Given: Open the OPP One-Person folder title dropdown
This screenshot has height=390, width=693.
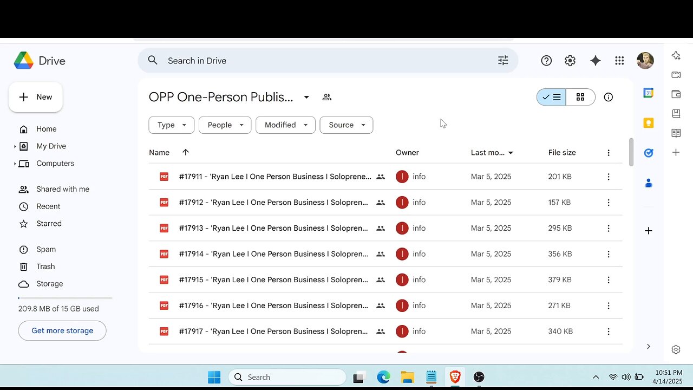Looking at the screenshot, I should tap(306, 97).
